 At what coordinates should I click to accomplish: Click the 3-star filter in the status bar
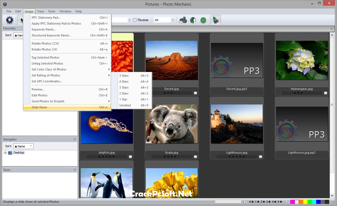click(268, 202)
